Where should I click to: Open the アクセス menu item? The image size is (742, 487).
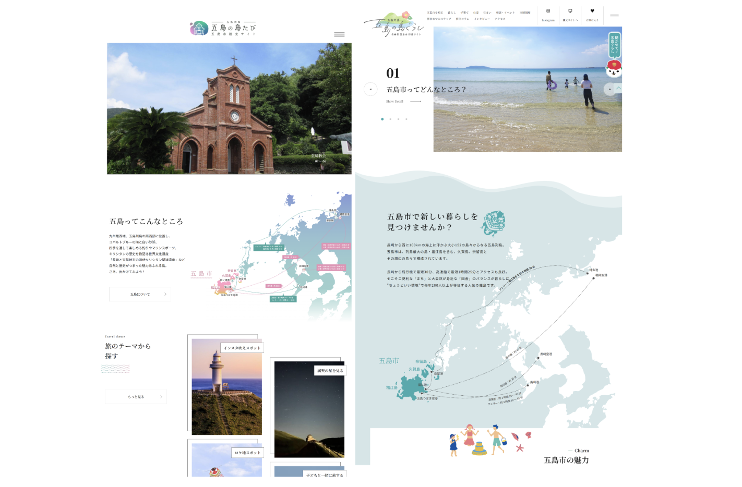pos(500,19)
